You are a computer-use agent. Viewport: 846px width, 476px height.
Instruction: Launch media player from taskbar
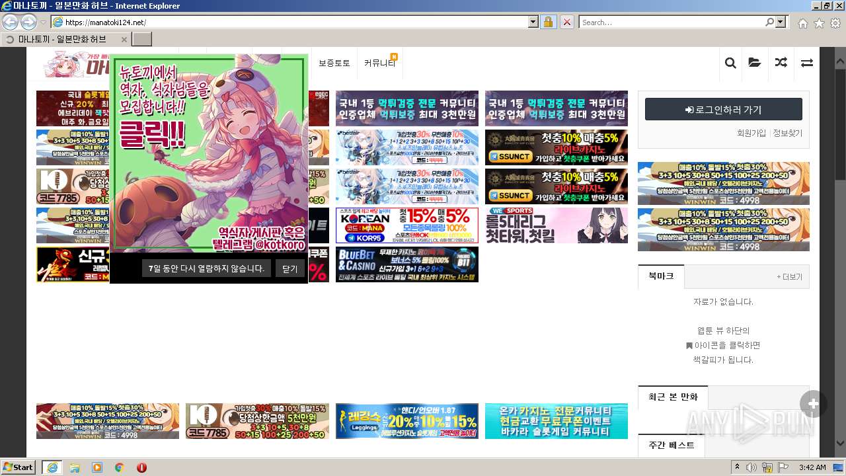(97, 467)
